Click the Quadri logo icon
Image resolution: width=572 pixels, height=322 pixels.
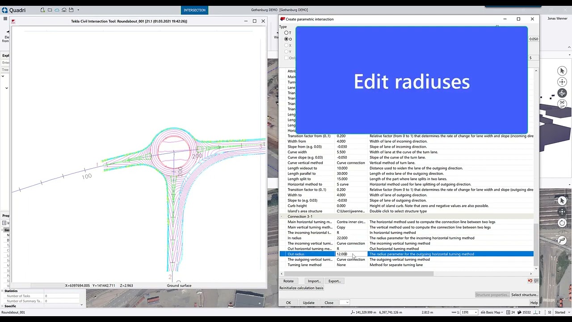click(4, 10)
